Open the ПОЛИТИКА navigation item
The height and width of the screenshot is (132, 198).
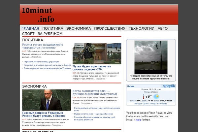(x=53, y=28)
